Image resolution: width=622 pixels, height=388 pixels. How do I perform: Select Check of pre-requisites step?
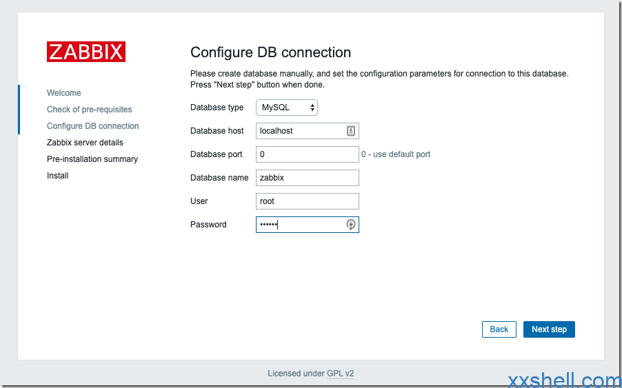tap(89, 110)
